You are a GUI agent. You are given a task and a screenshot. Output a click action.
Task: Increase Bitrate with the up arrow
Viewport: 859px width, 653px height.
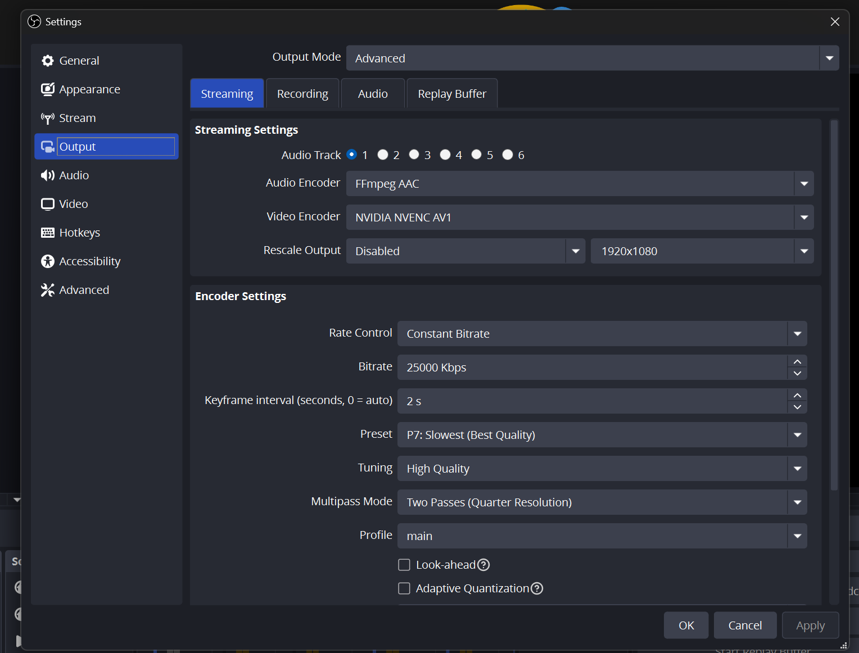(x=797, y=361)
